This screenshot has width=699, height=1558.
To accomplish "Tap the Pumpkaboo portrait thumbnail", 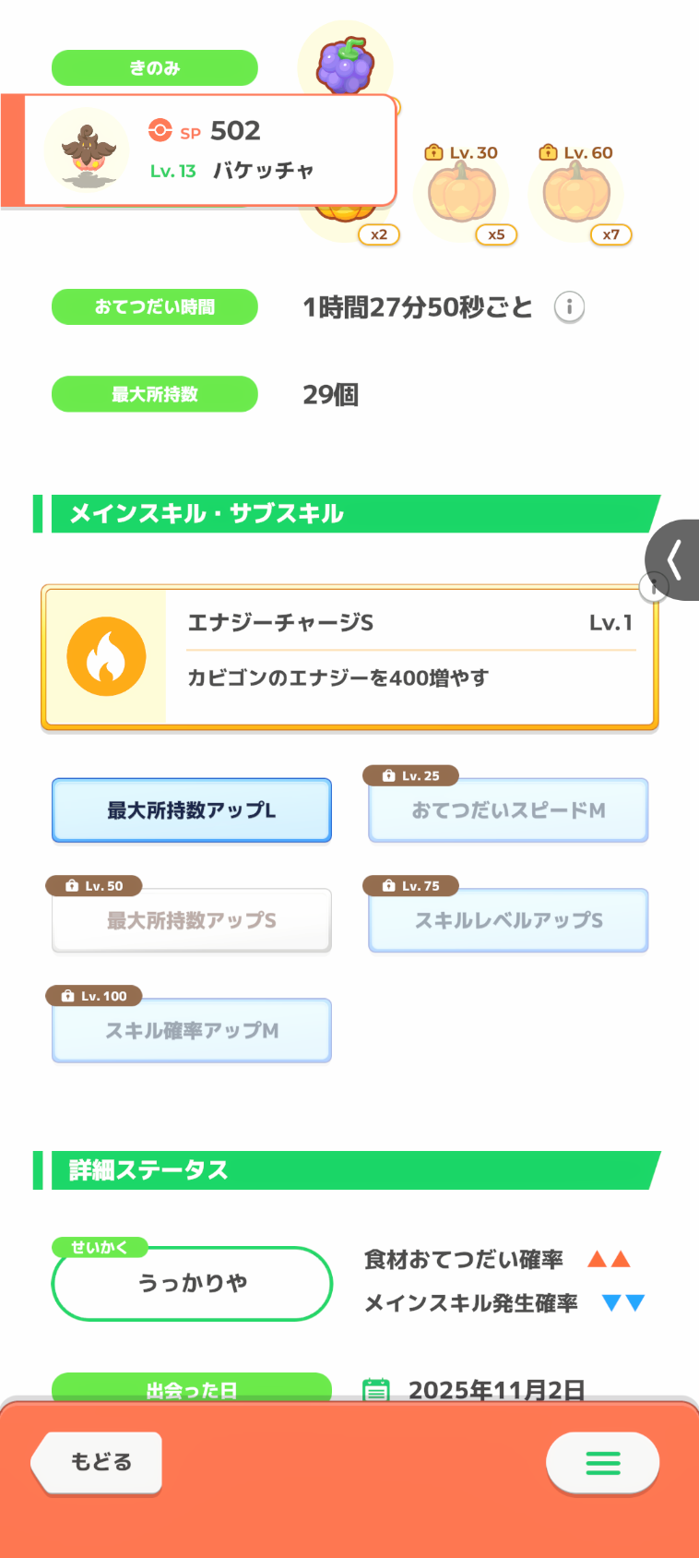I will coord(88,150).
